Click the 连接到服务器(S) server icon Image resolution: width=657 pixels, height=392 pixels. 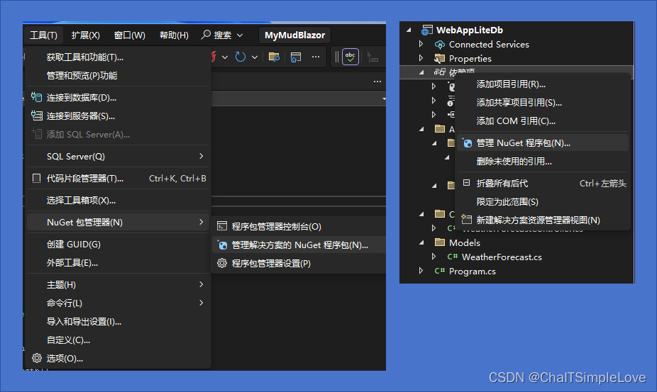click(36, 116)
